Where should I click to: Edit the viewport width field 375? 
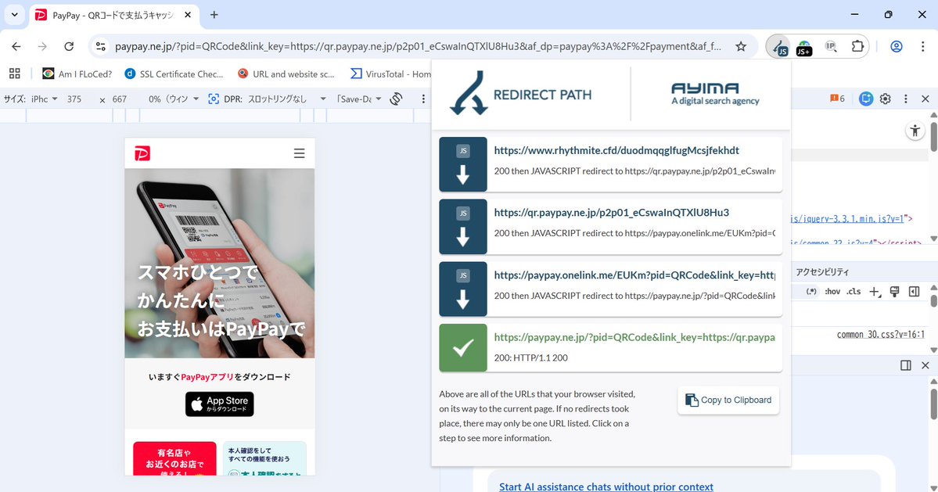[75, 99]
